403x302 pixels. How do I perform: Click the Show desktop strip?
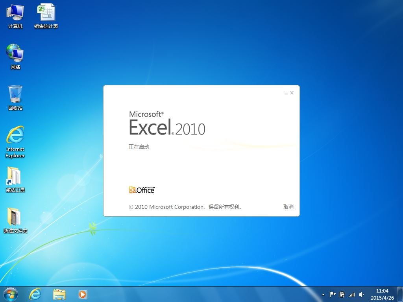pos(400,294)
